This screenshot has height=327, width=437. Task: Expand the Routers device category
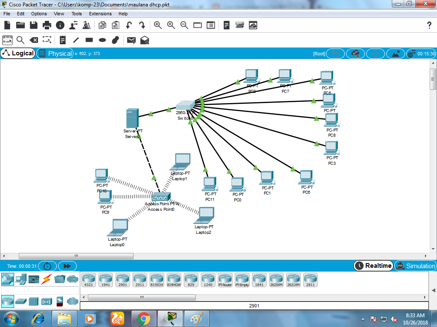pyautogui.click(x=7, y=302)
